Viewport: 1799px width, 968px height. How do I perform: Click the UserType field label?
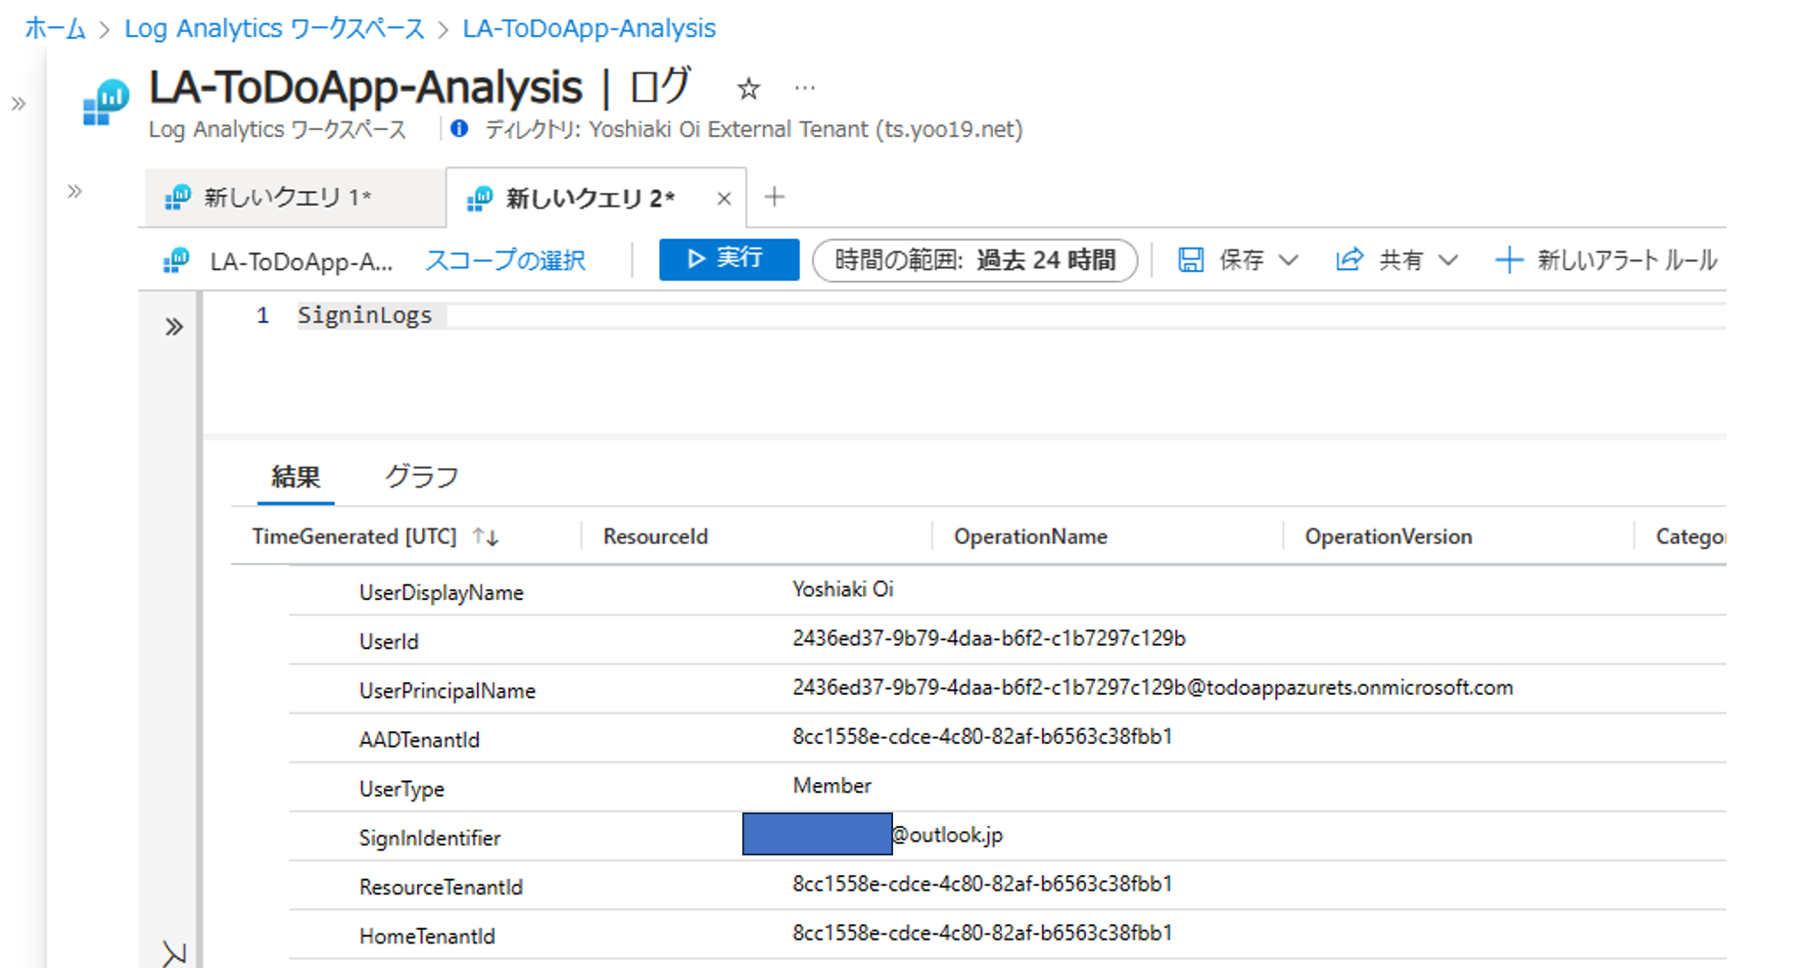pyautogui.click(x=402, y=789)
